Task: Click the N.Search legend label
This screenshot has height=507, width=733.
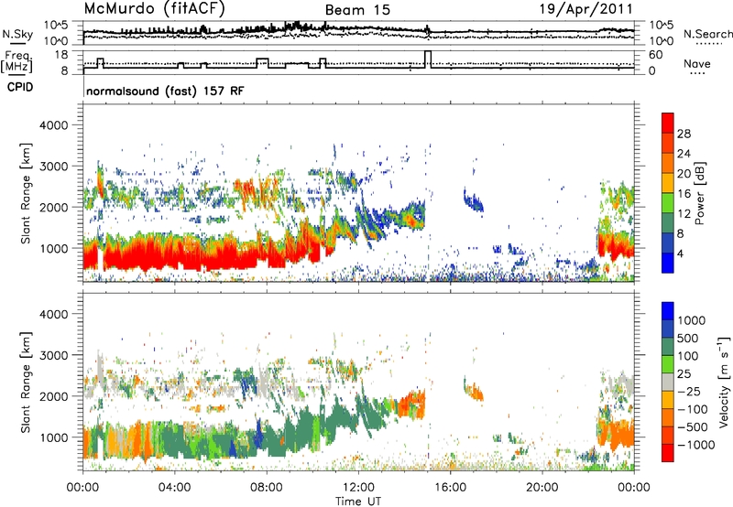Action: pos(707,34)
